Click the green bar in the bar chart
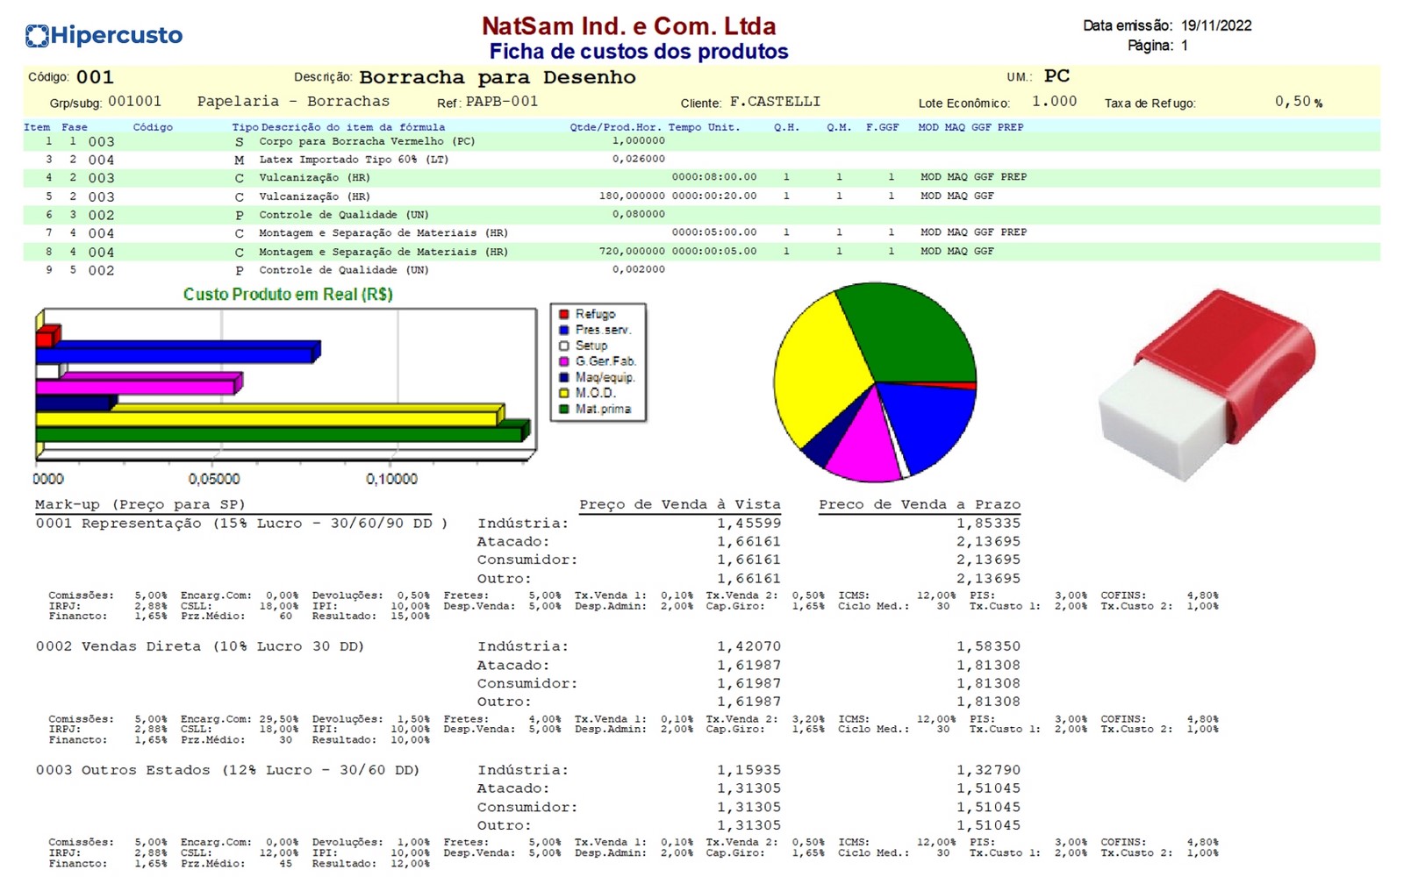This screenshot has width=1404, height=877. pos(283,432)
